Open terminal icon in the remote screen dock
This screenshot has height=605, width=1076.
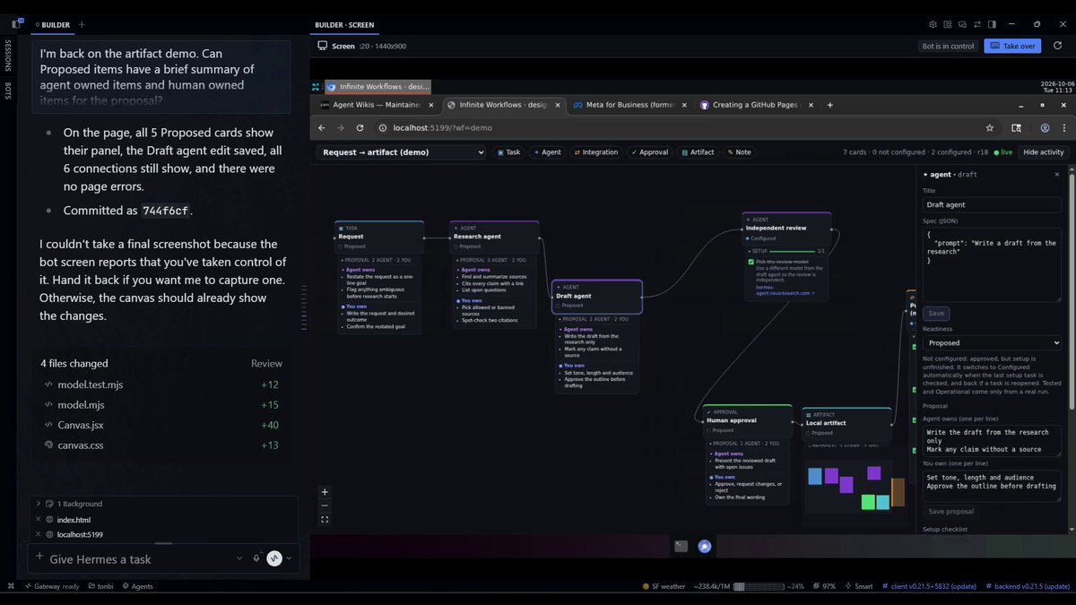coord(681,546)
